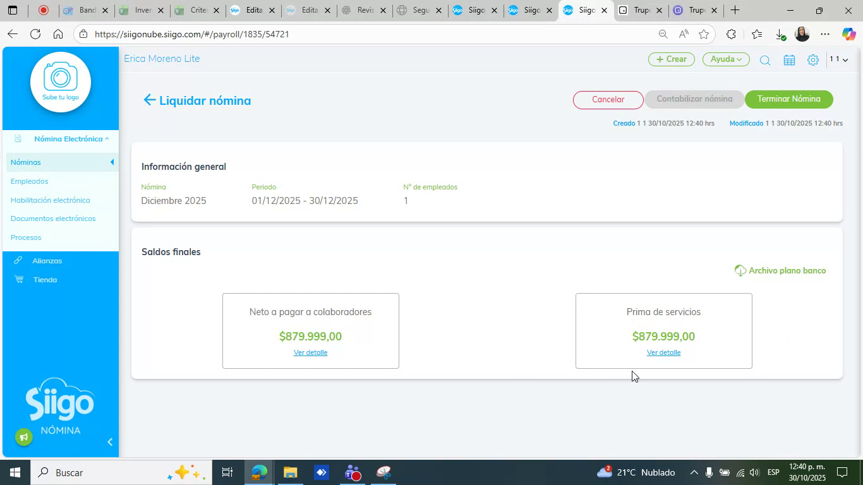Image resolution: width=863 pixels, height=485 pixels.
Task: Open the search magnifier in Siigo header
Action: (764, 60)
